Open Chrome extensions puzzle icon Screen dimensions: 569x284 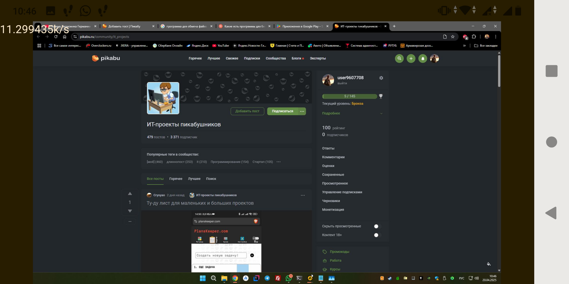[474, 37]
